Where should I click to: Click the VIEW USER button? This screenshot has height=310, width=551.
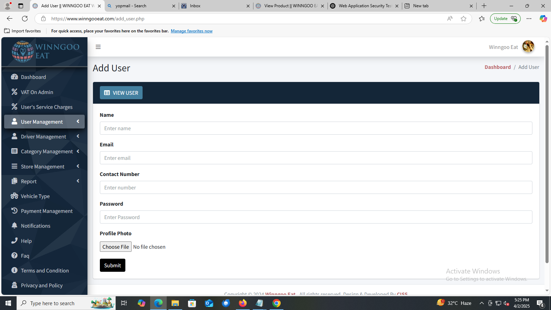pos(121,93)
